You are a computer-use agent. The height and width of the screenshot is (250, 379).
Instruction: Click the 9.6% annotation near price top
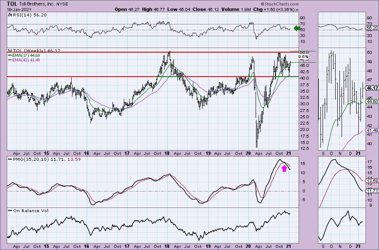point(303,57)
